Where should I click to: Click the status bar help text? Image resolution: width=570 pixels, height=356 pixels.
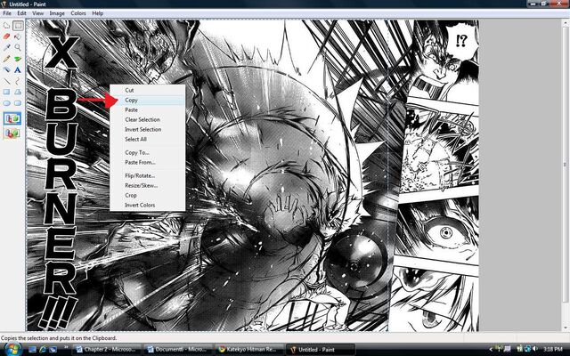pyautogui.click(x=59, y=338)
